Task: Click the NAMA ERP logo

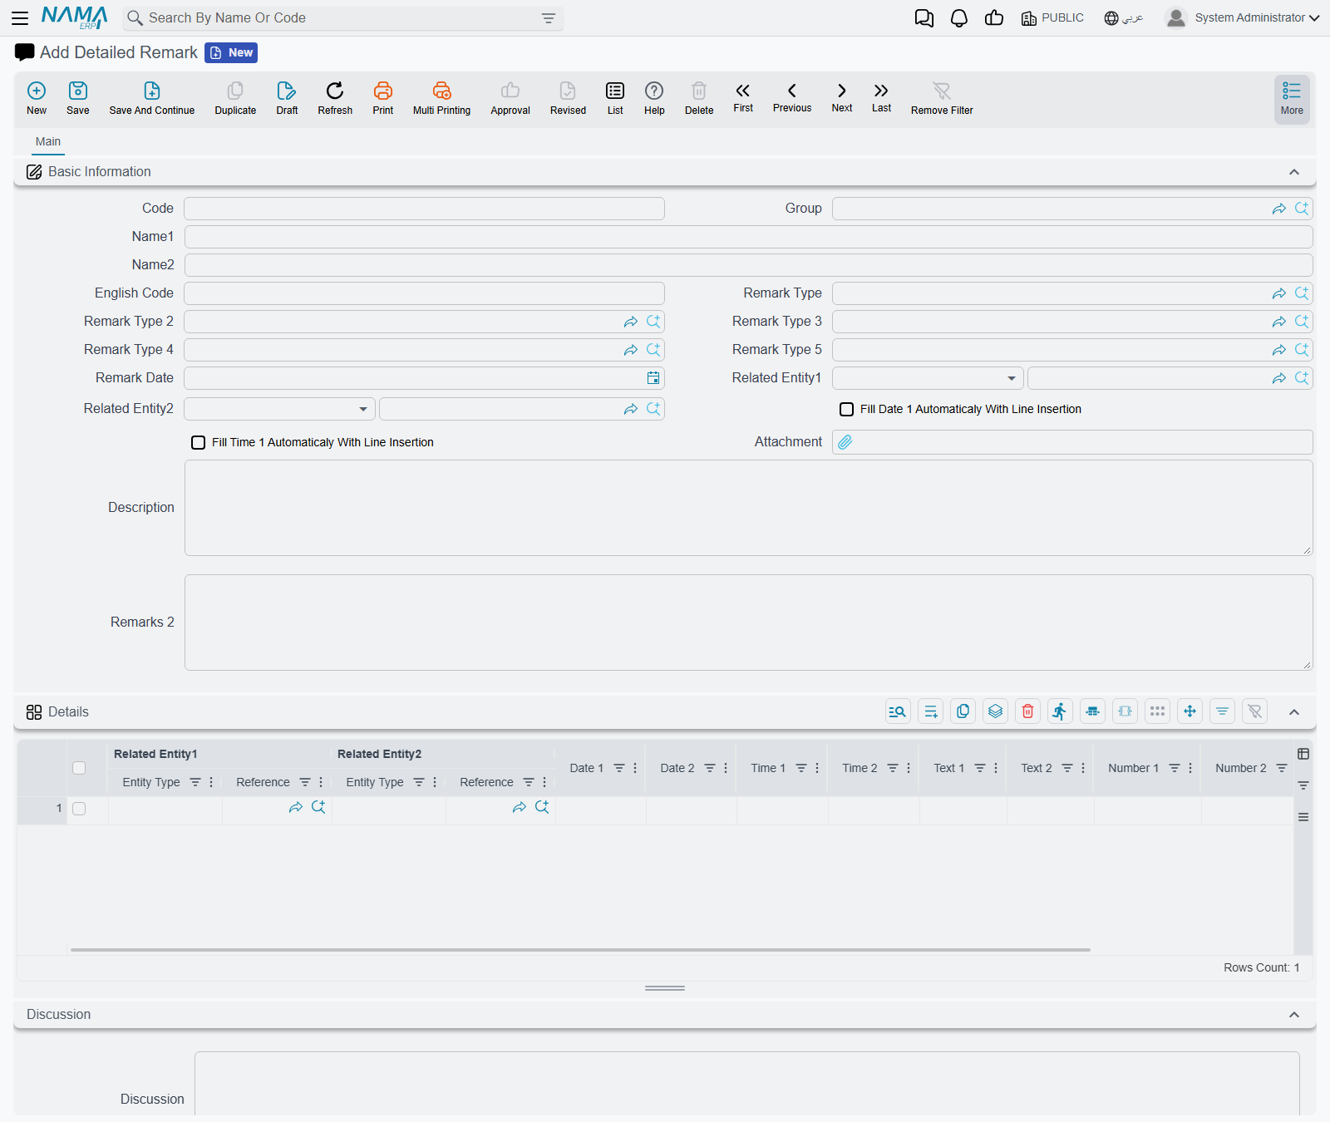Action: click(75, 17)
